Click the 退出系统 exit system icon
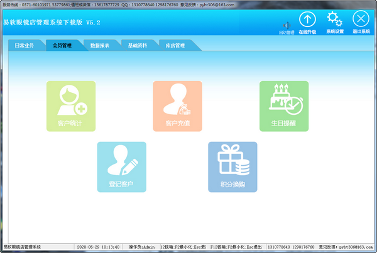Viewport: 377px width, 253px height. click(x=361, y=21)
